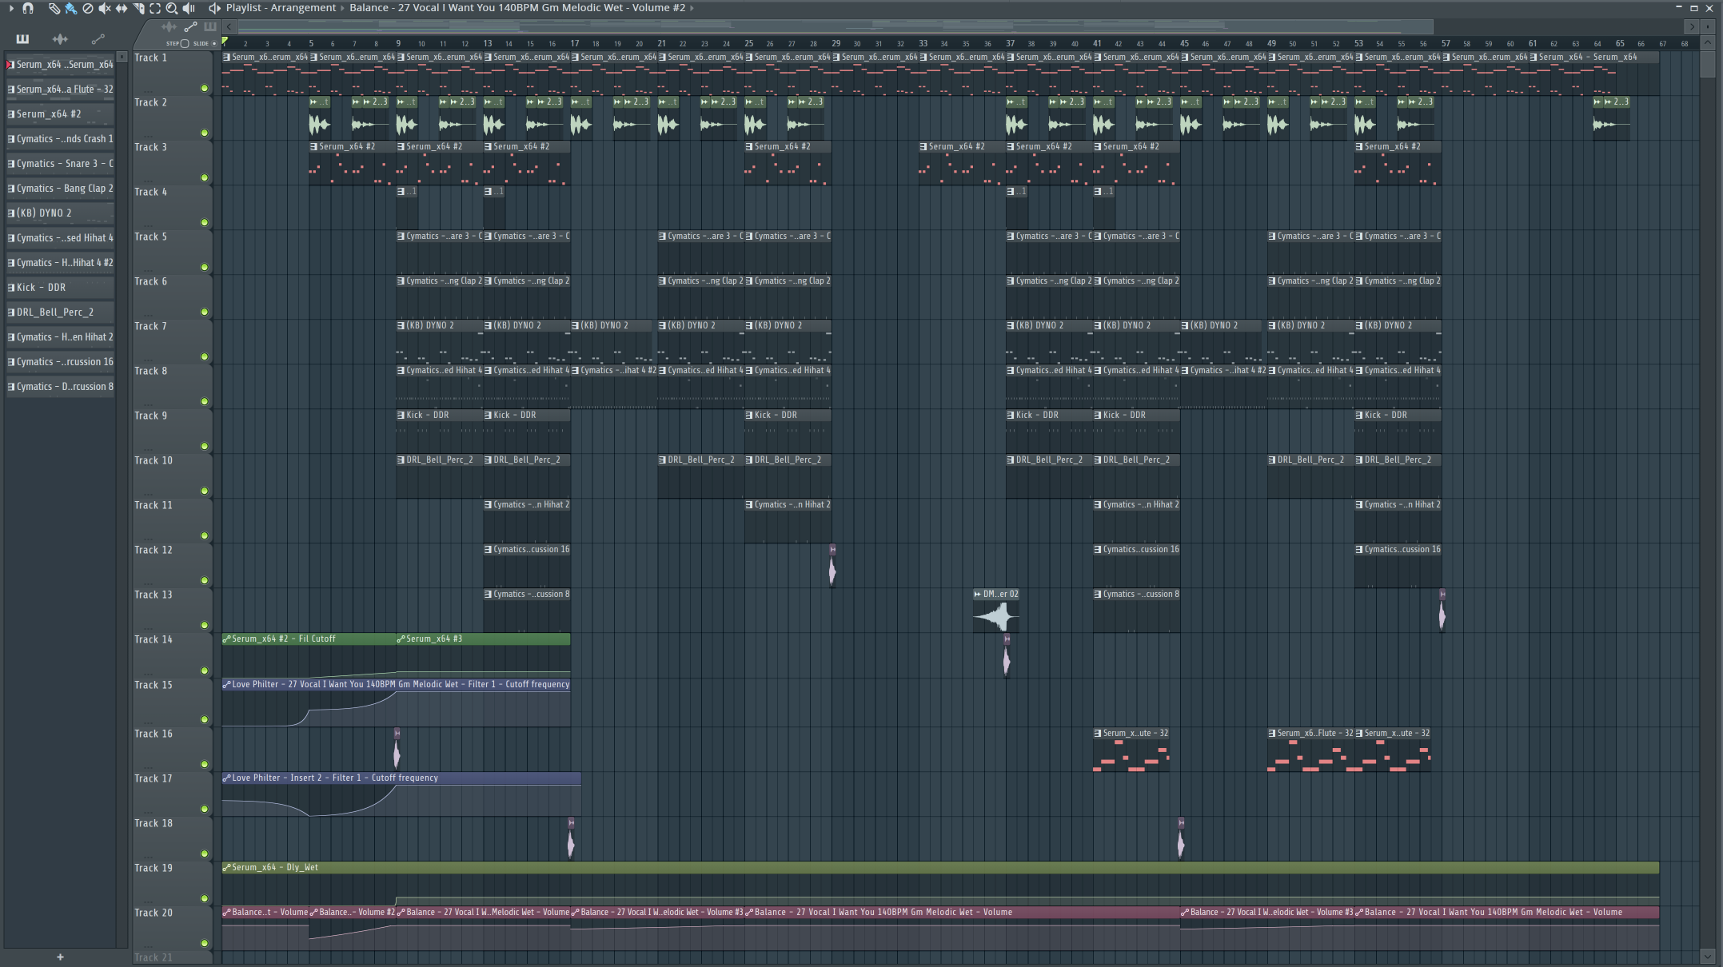Viewport: 1723px width, 967px height.
Task: Show the audio clips picker tab
Action: click(x=60, y=38)
